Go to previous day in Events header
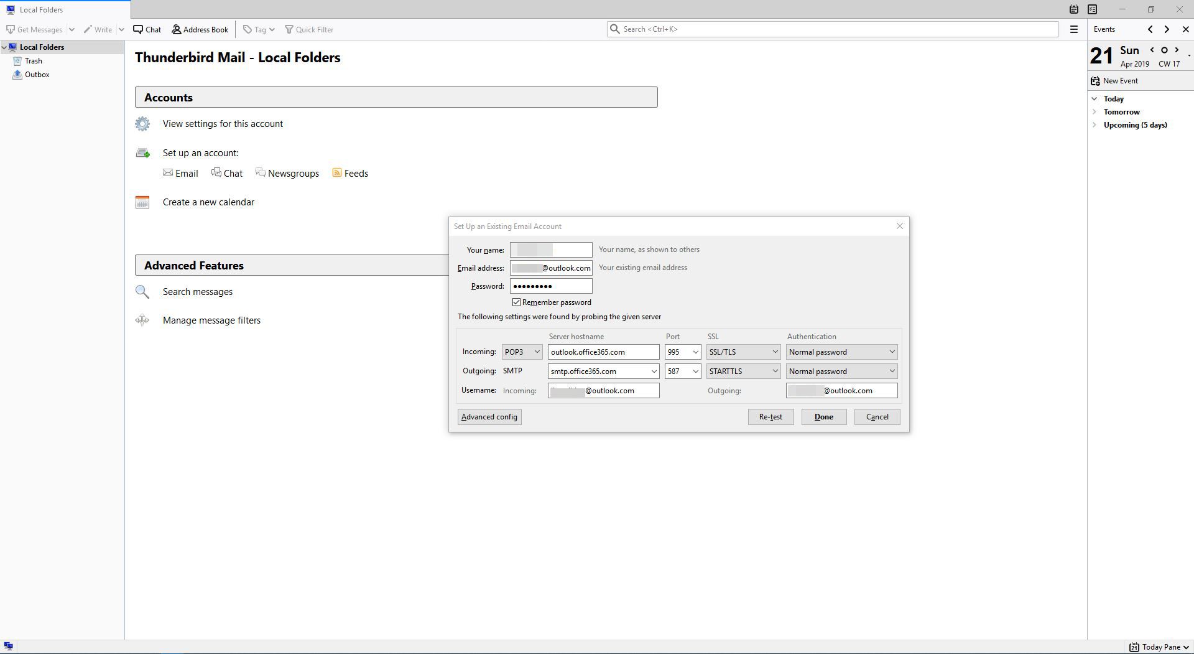The image size is (1194, 654). pos(1150,29)
